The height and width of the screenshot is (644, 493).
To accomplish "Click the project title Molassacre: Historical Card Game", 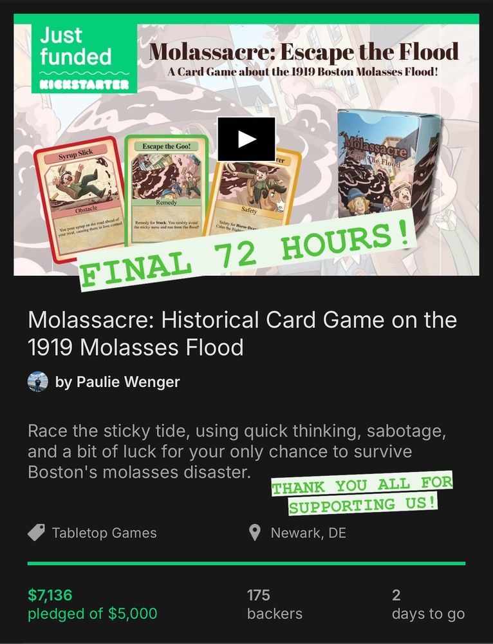I will (x=242, y=334).
